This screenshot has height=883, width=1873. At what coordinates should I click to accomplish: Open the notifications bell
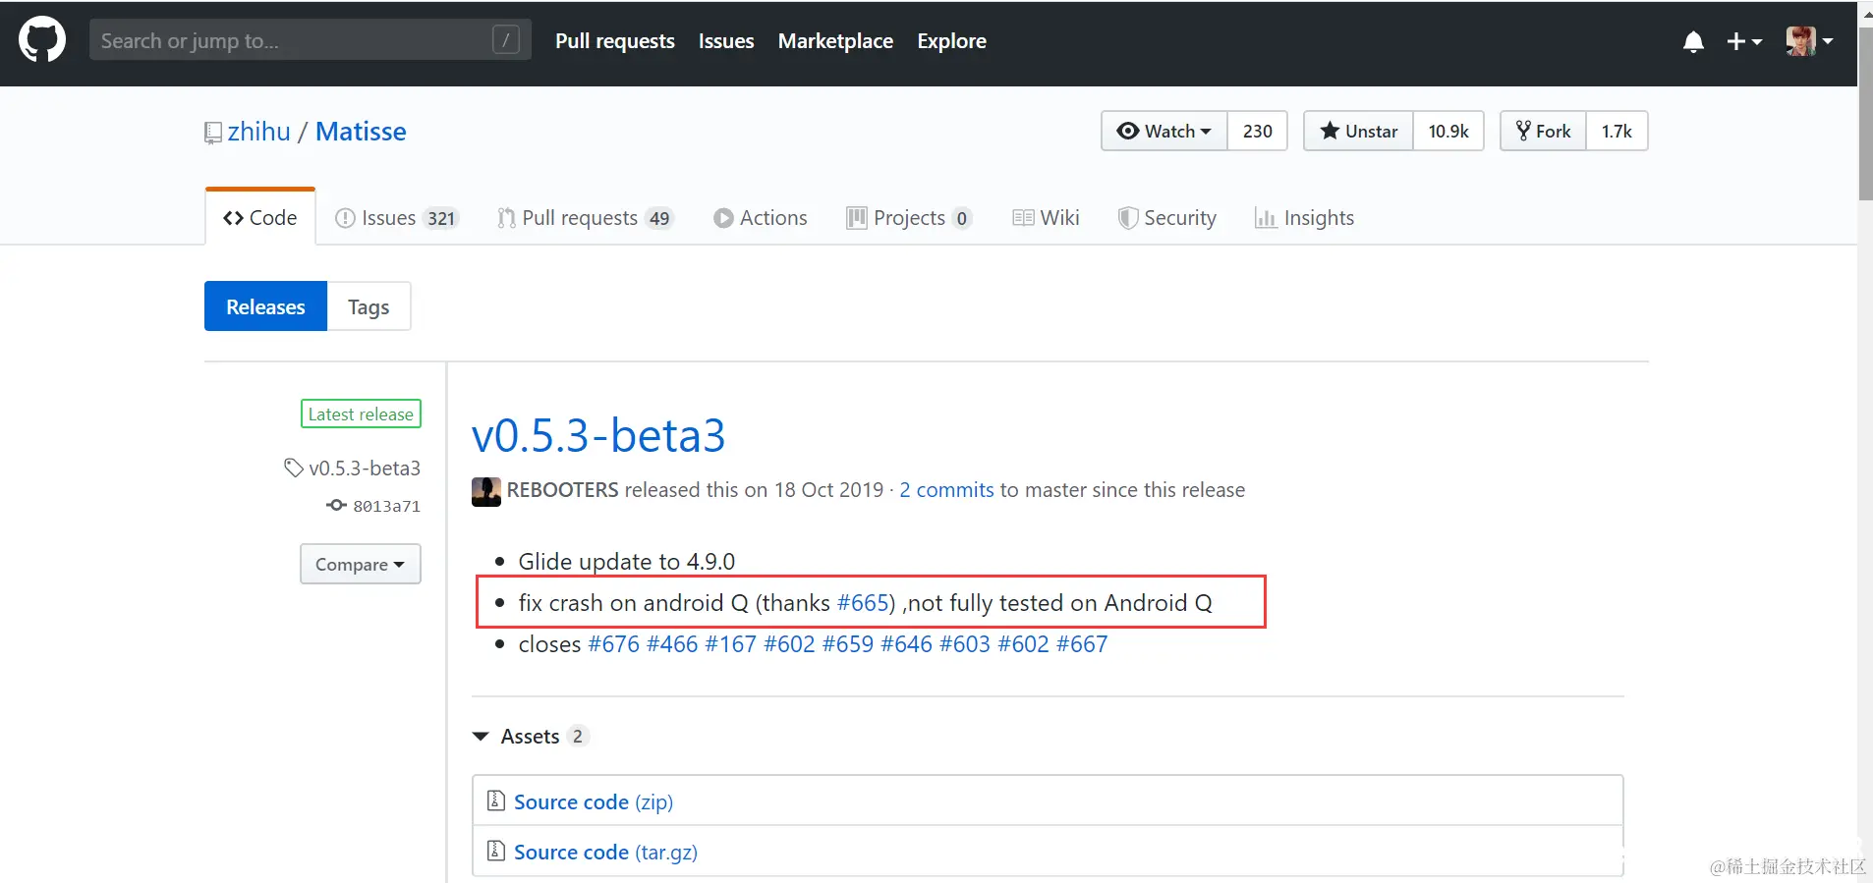pos(1693,41)
